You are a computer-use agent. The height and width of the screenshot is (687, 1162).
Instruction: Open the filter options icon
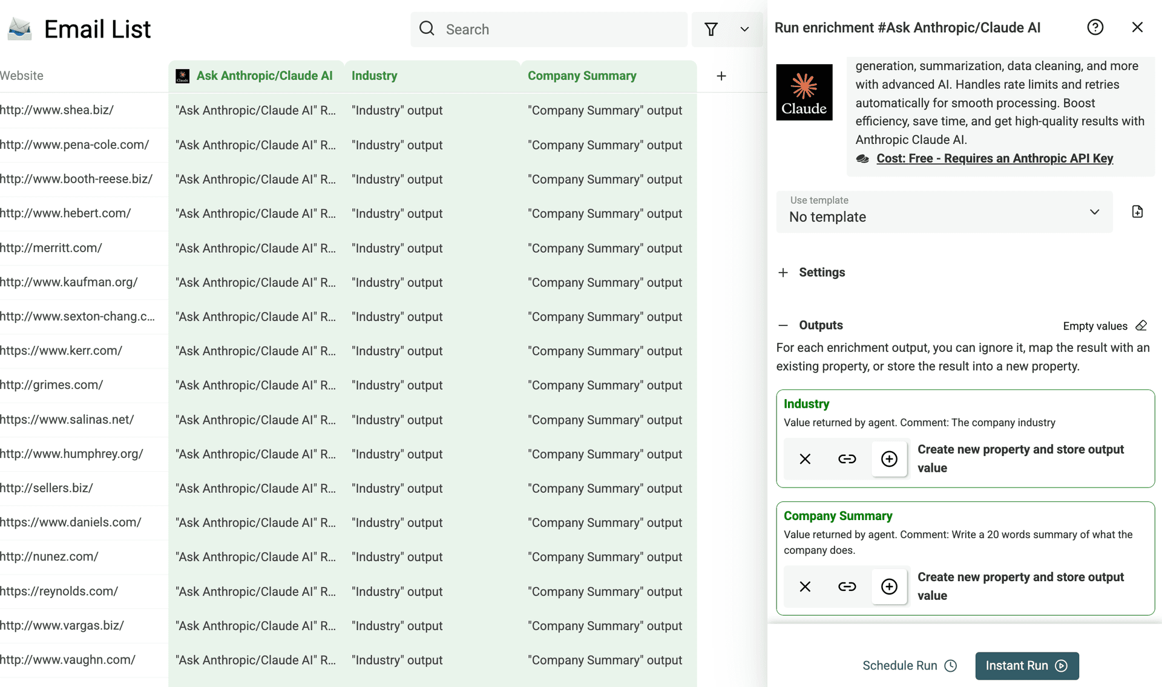pos(711,29)
